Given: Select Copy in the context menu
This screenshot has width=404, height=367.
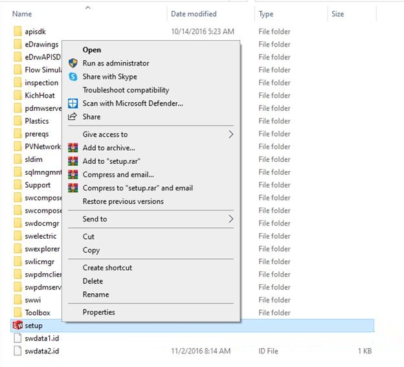Looking at the screenshot, I should point(91,250).
